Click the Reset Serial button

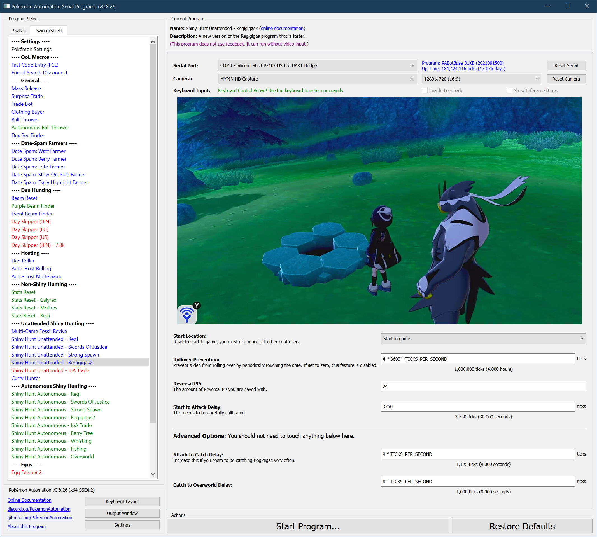[x=566, y=65]
